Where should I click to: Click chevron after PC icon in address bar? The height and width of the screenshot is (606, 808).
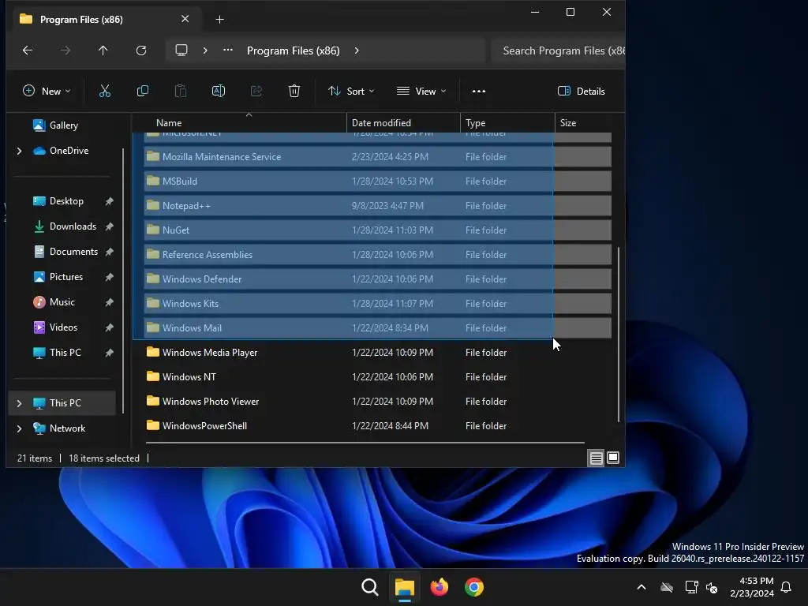(x=205, y=50)
